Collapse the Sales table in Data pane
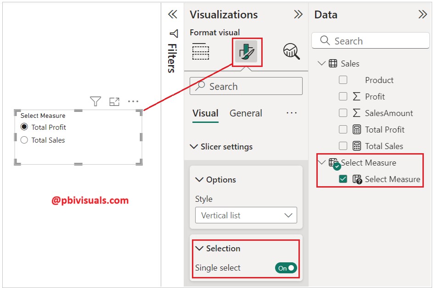This screenshot has height=288, width=433. point(321,63)
